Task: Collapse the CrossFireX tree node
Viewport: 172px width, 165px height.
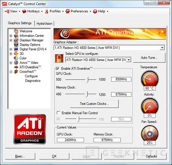Action: click(11, 72)
